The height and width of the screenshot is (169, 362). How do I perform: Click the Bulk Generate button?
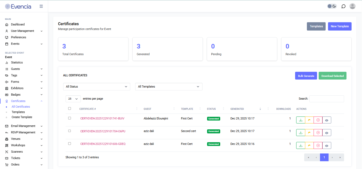(x=306, y=76)
